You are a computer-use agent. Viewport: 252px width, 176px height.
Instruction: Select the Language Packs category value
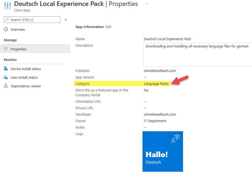[156, 84]
